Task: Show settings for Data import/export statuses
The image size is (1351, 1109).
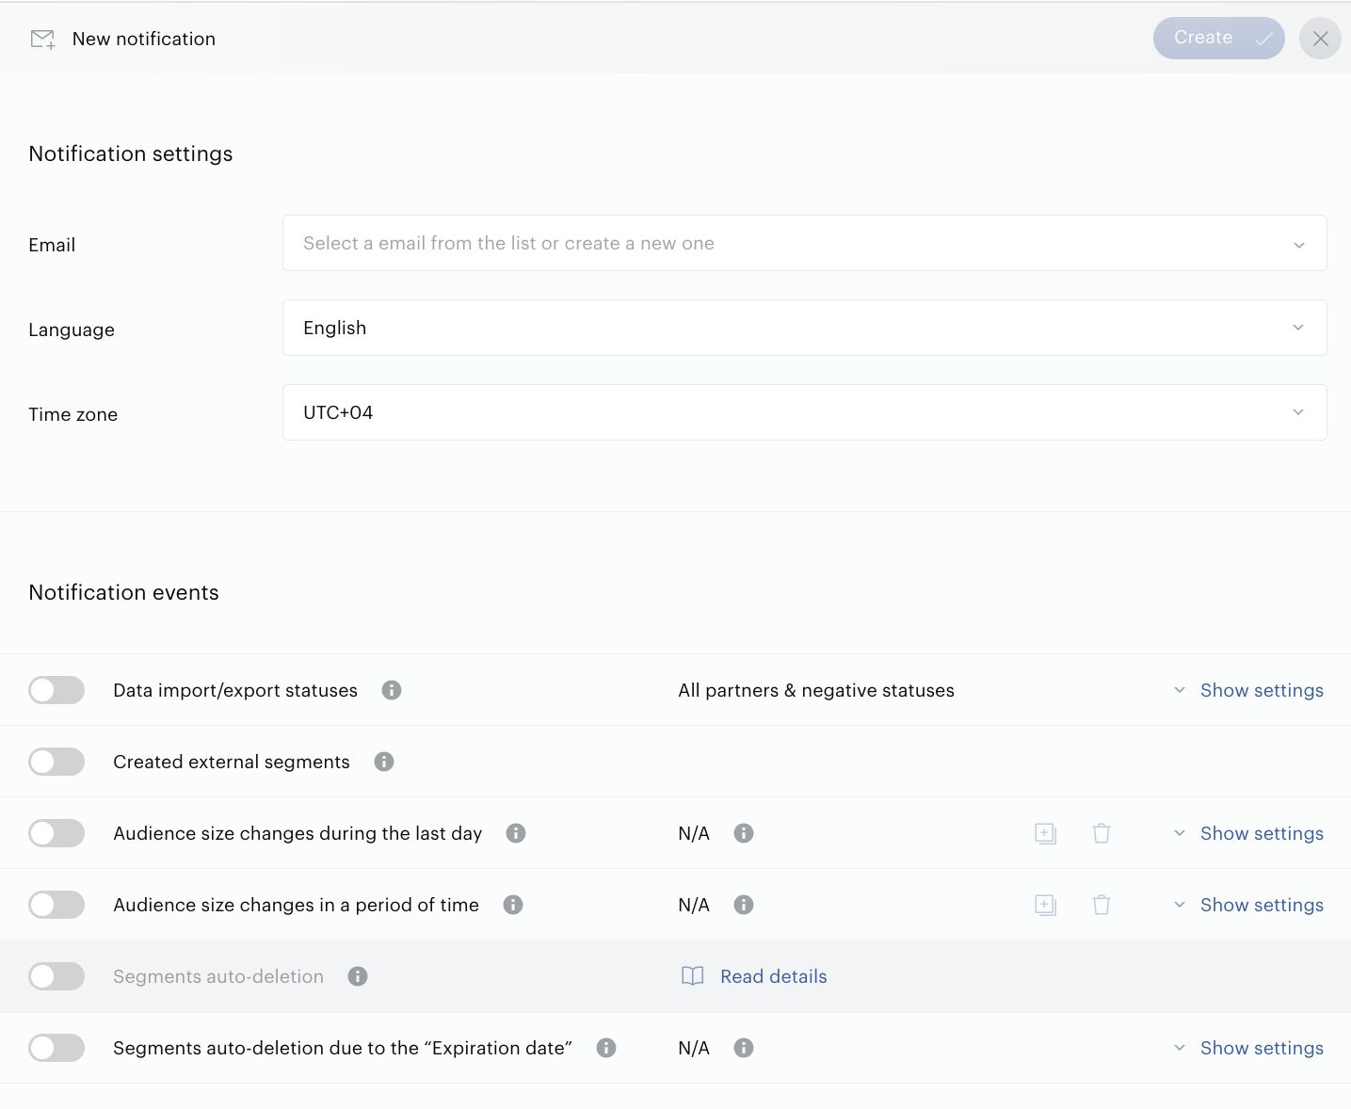Action: pos(1248,690)
